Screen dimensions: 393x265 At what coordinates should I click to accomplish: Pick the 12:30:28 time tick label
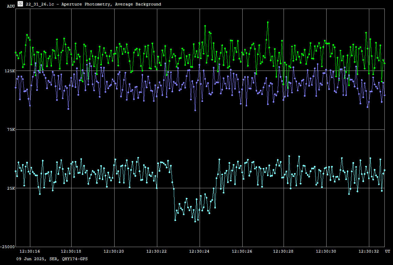click(x=284, y=252)
